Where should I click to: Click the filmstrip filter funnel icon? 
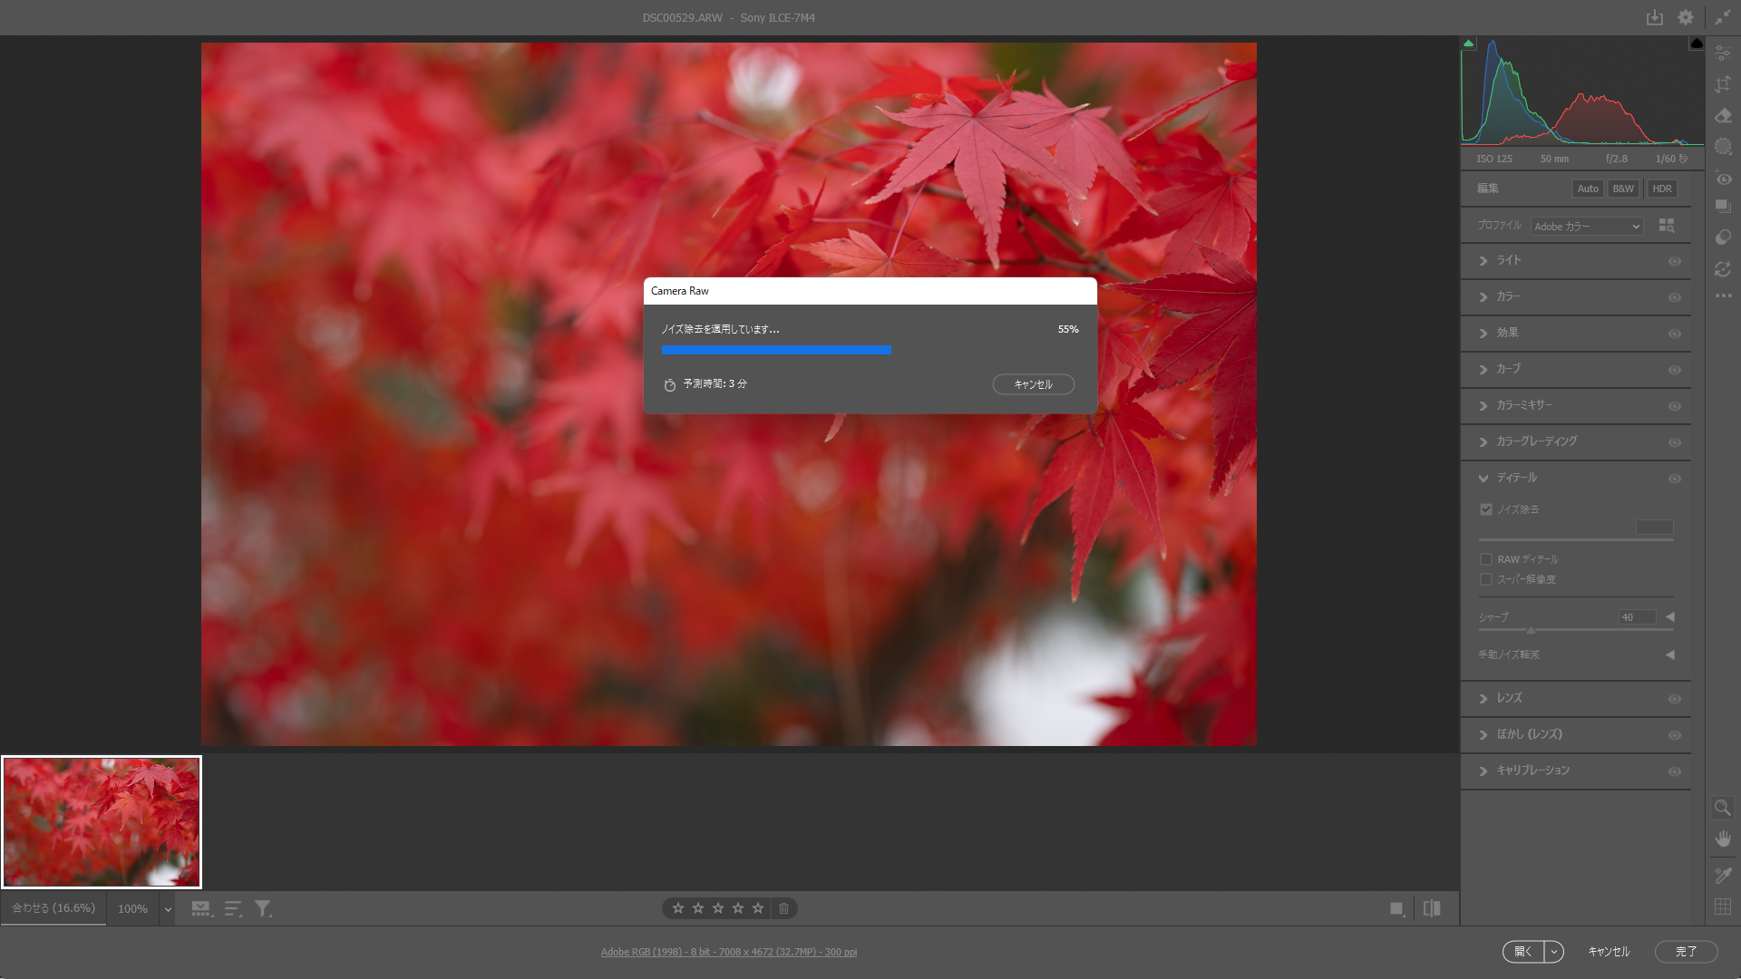pyautogui.click(x=263, y=908)
